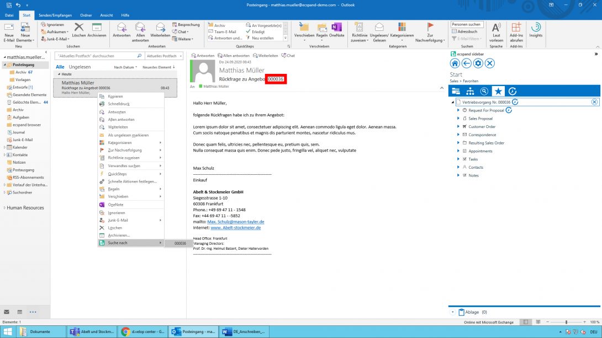
Task: Expand Customer Order node
Action: [458, 126]
